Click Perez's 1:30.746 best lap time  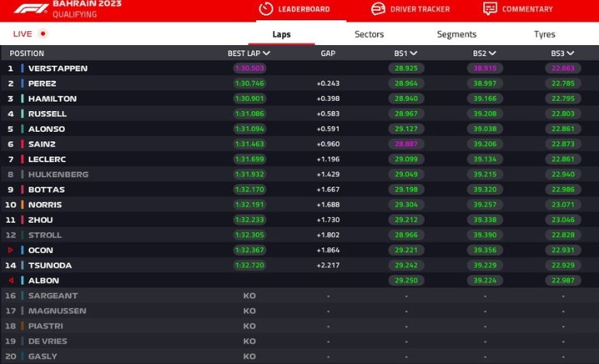(x=250, y=83)
